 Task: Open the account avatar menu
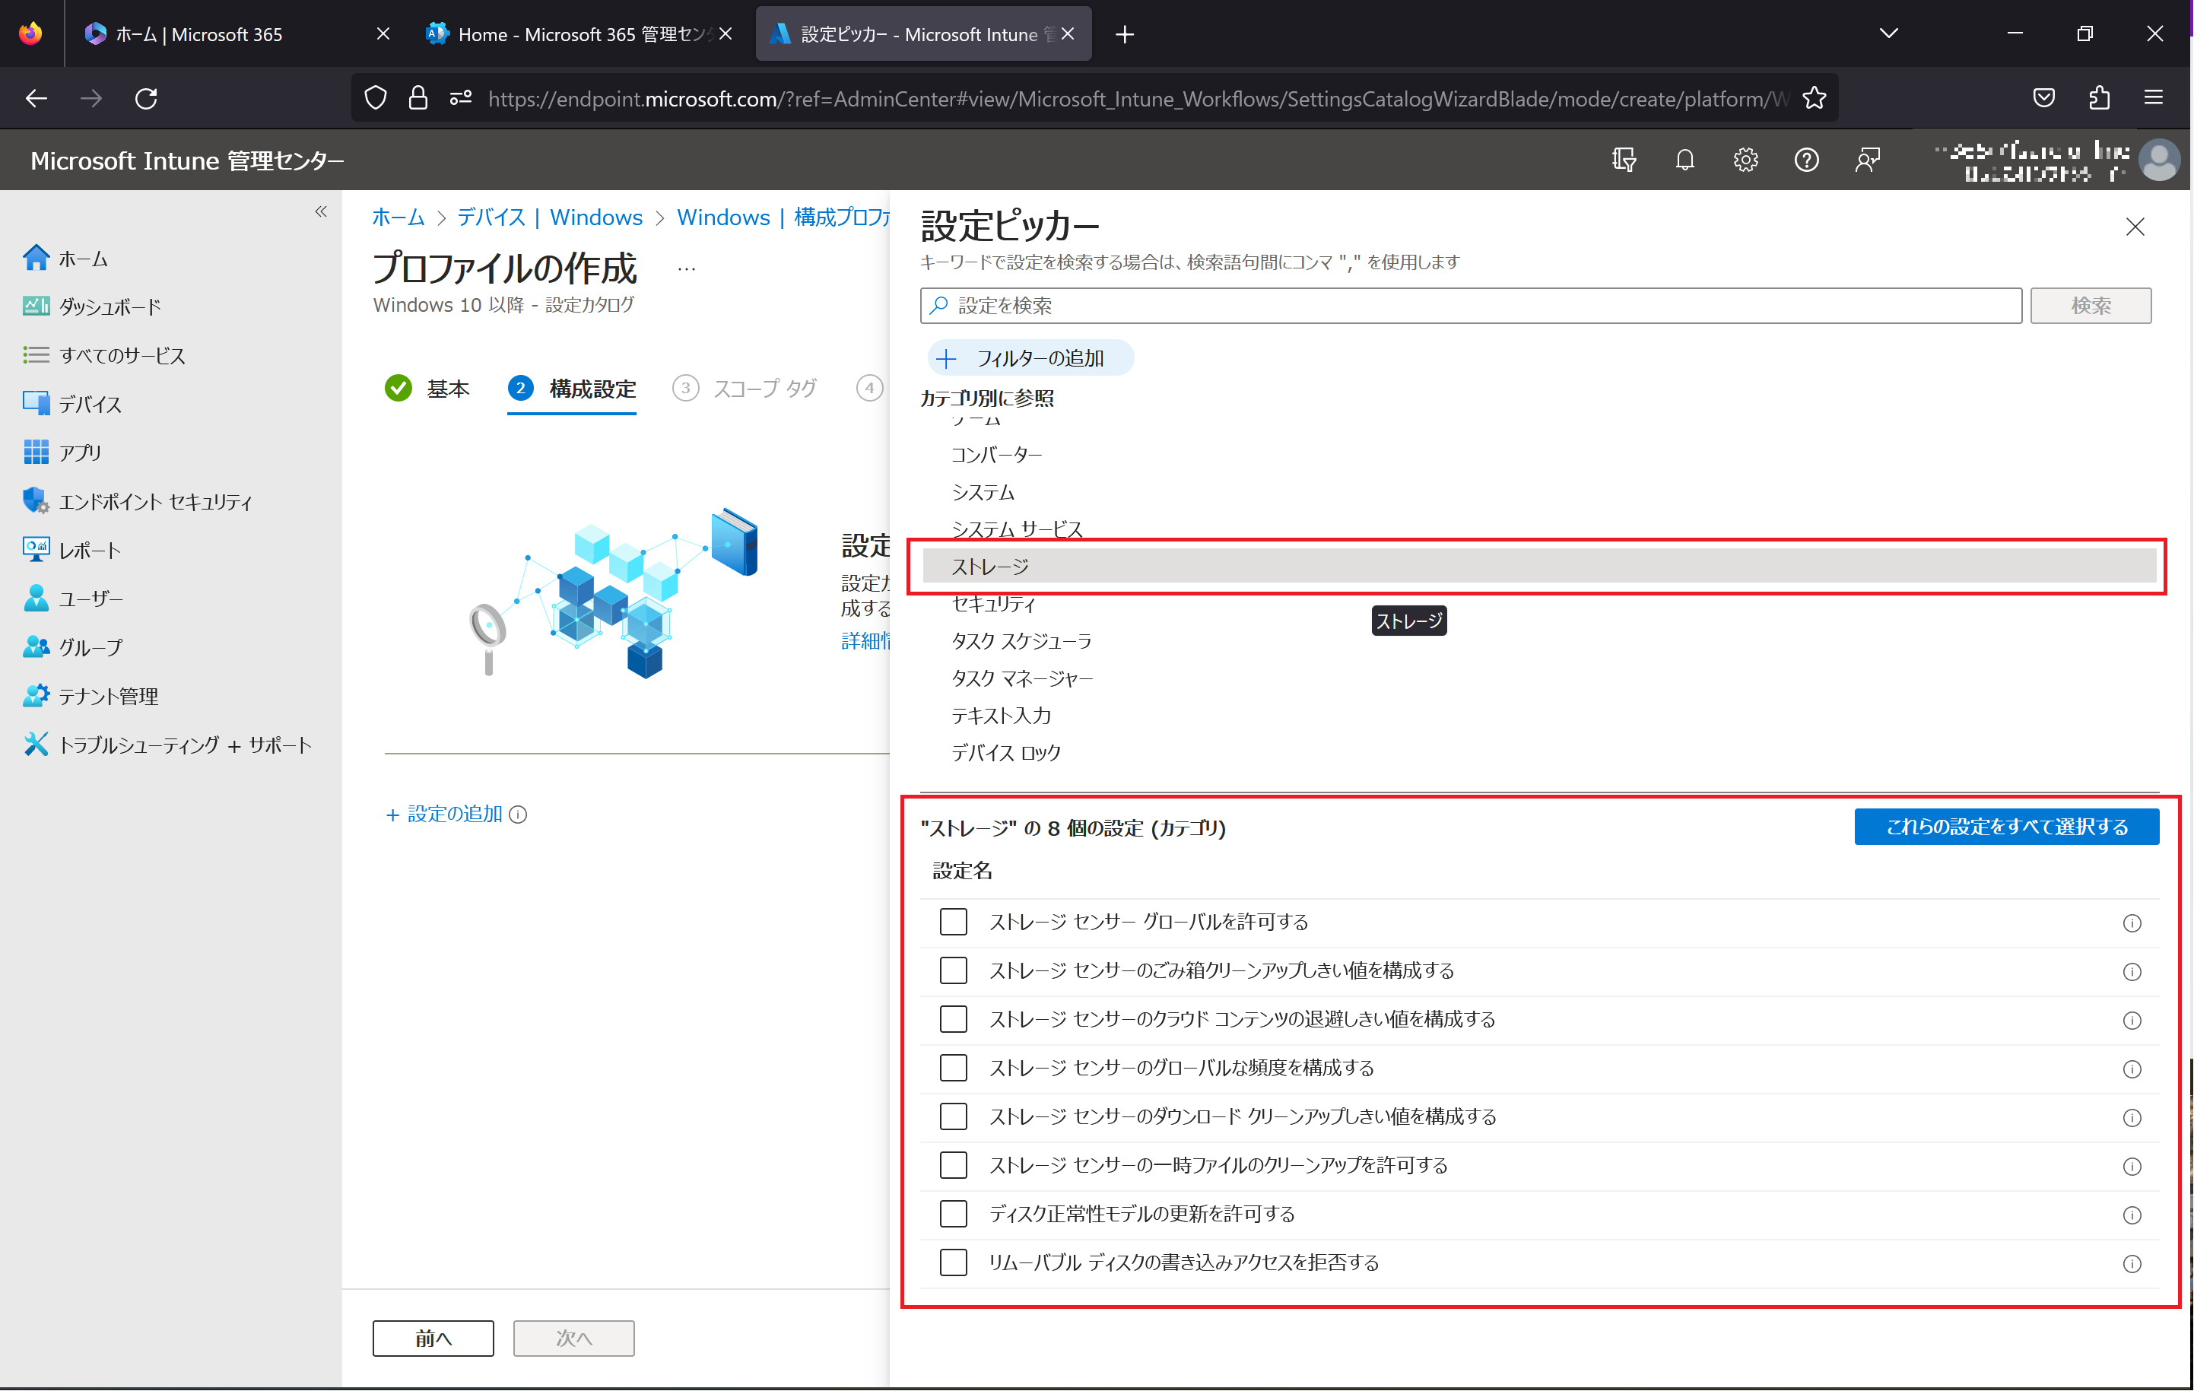click(2158, 160)
